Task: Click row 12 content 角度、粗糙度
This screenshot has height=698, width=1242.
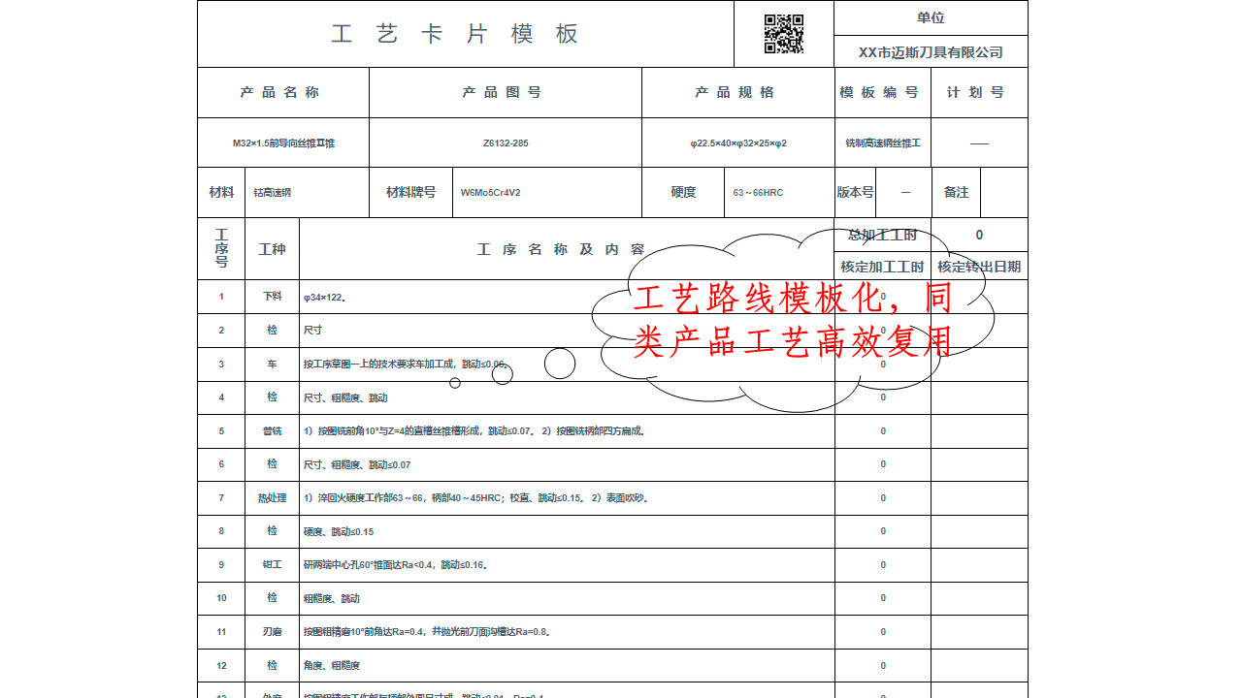Action: click(567, 666)
